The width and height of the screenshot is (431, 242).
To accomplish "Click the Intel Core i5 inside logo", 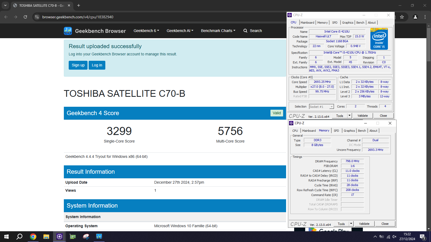I will 379,39.
